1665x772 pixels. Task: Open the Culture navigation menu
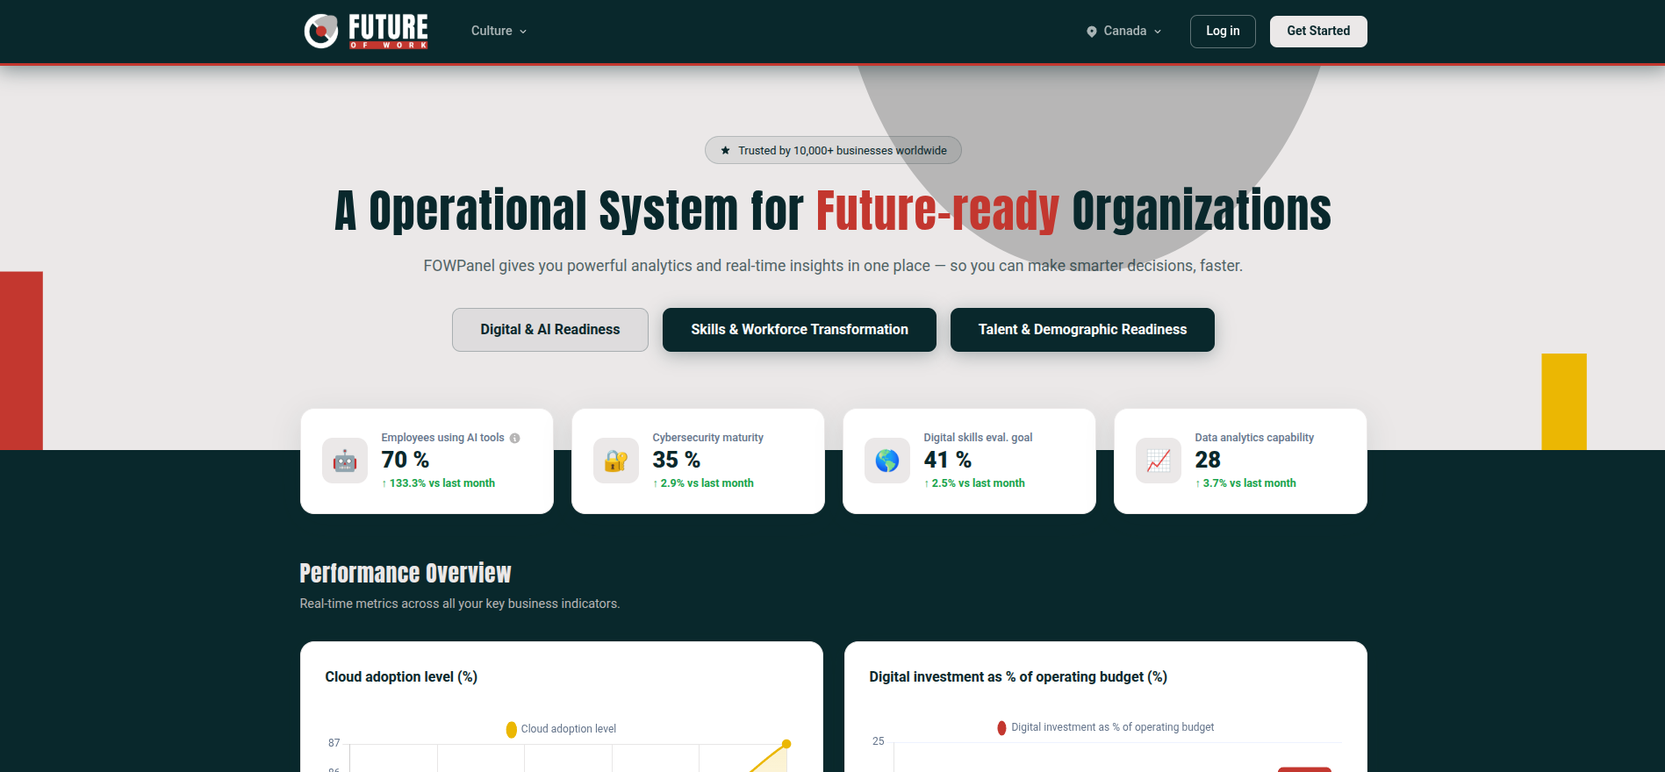[x=499, y=31]
